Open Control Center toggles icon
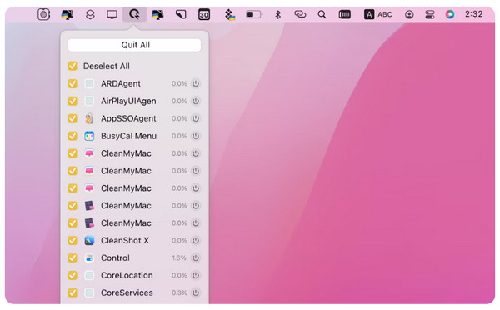 tap(430, 14)
